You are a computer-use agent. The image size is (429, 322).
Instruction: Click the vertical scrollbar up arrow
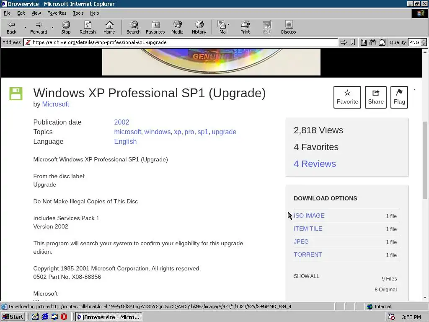tap(425, 52)
